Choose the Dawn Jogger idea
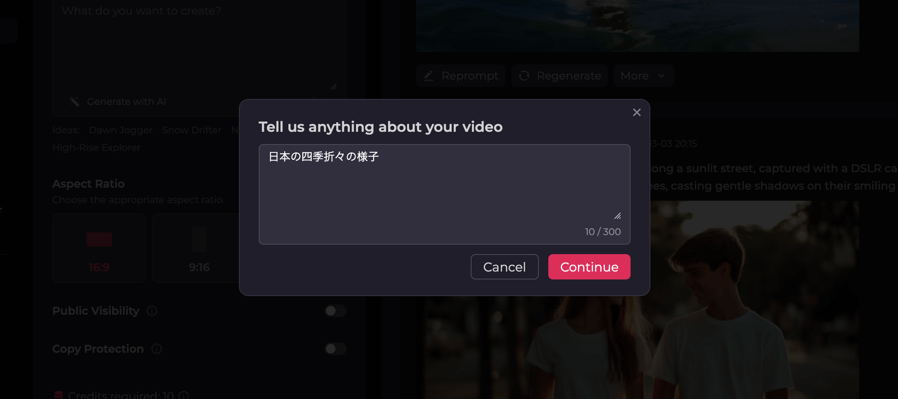The width and height of the screenshot is (898, 399). (120, 130)
